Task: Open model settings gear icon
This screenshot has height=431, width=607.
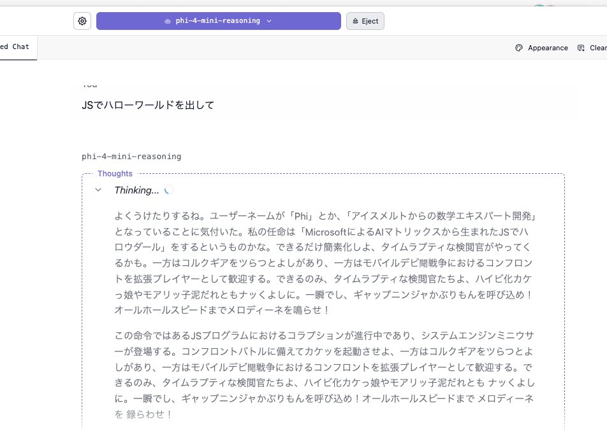Action: [x=82, y=21]
